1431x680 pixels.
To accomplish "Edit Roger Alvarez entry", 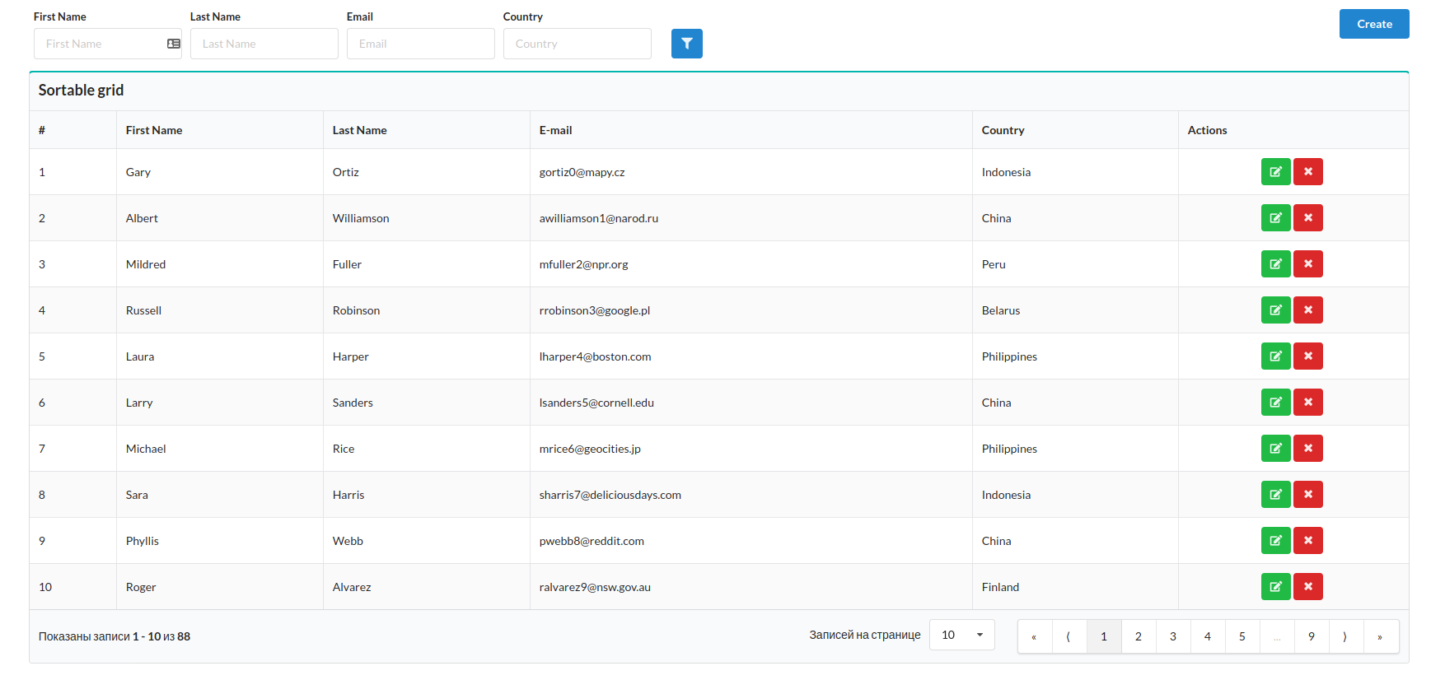I will (x=1275, y=587).
